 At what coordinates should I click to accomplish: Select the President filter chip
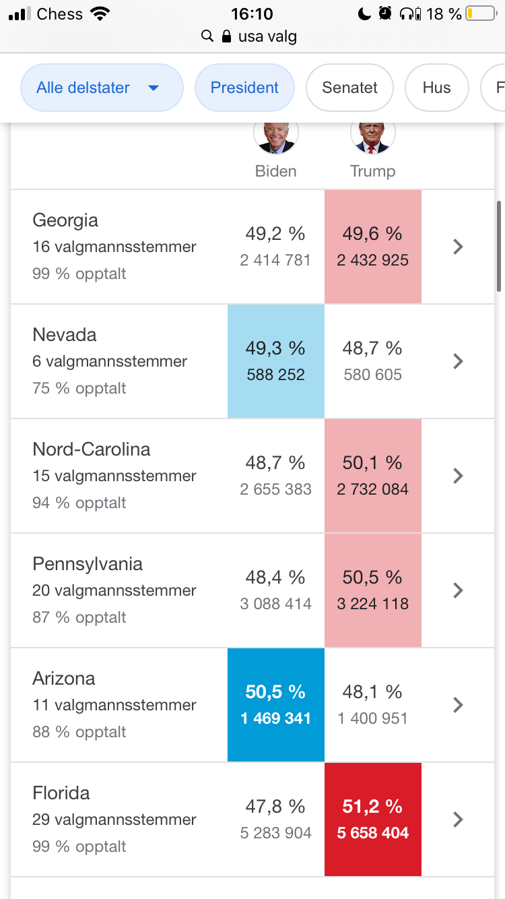click(x=244, y=88)
